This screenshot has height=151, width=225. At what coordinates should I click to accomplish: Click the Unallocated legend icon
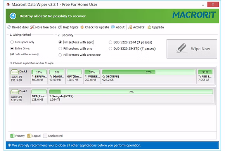pos(45,136)
